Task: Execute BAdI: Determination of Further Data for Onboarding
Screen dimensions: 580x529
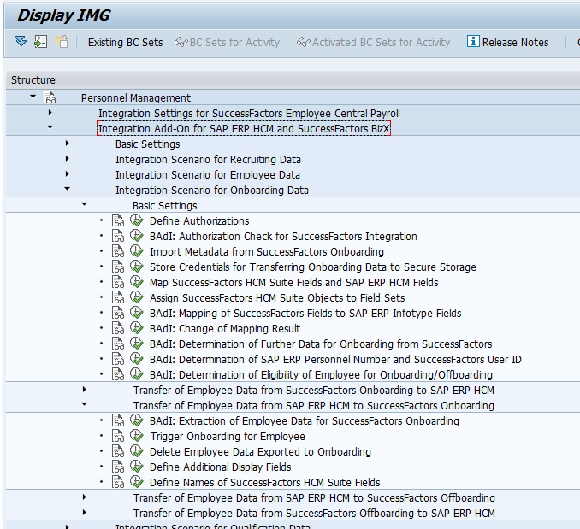Action: pyautogui.click(x=137, y=344)
